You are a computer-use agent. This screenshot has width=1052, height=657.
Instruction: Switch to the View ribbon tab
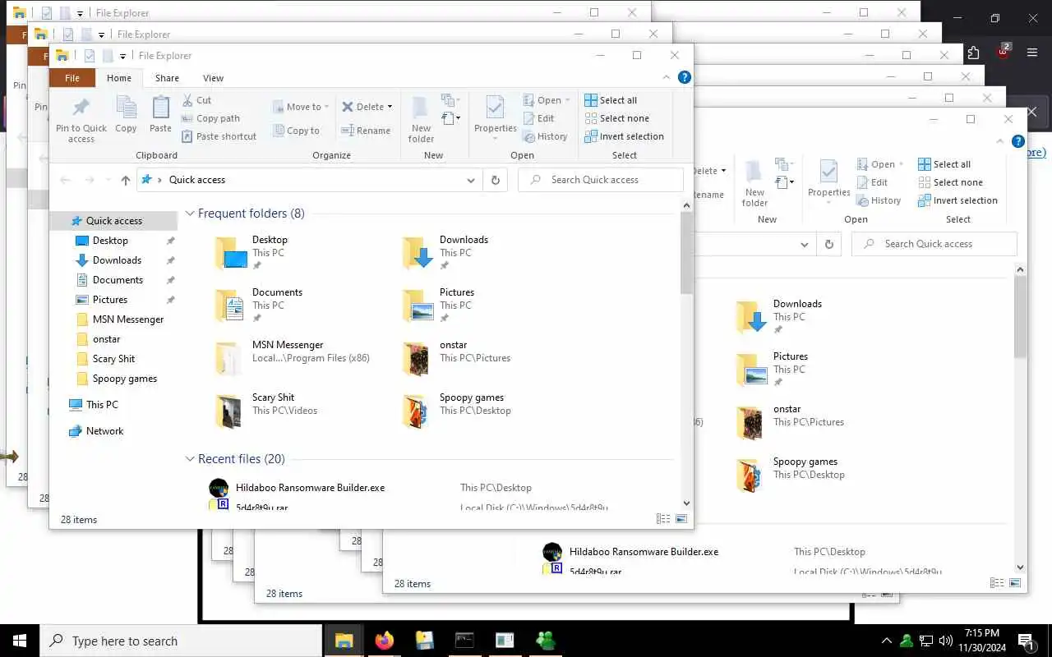point(213,78)
